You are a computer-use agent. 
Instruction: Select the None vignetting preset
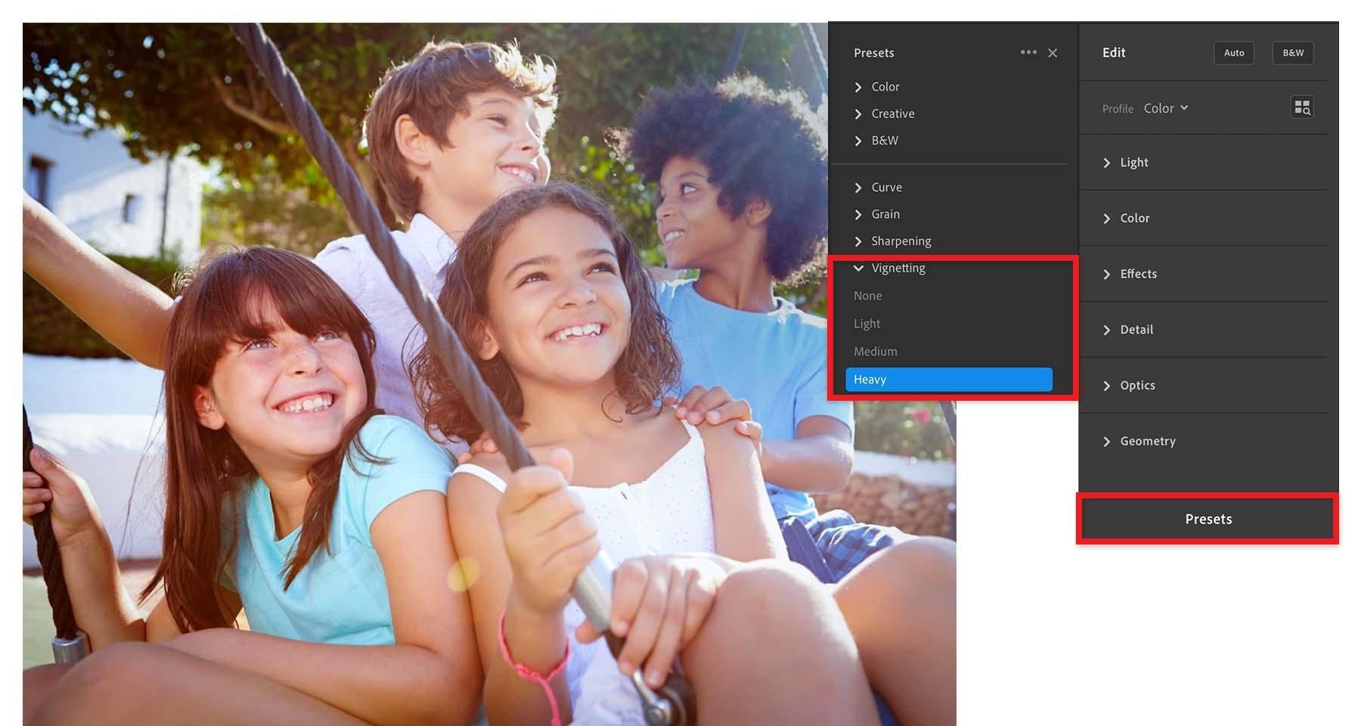click(867, 295)
